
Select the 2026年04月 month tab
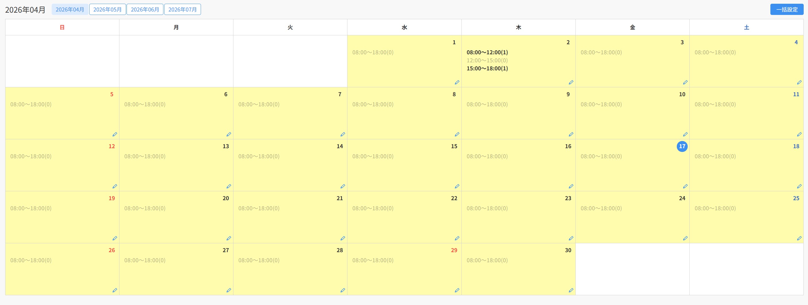coord(70,9)
